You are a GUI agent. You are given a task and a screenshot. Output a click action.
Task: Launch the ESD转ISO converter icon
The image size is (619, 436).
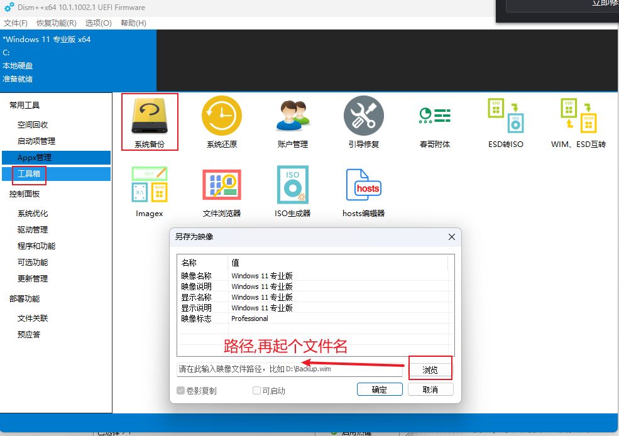click(x=506, y=122)
